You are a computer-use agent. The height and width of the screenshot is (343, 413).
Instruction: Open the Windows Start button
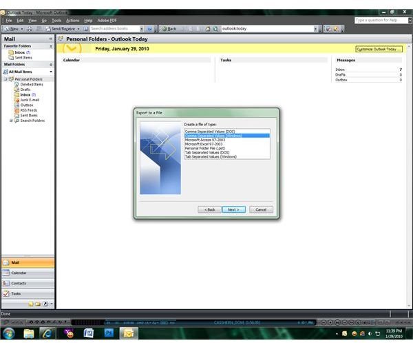point(9,333)
